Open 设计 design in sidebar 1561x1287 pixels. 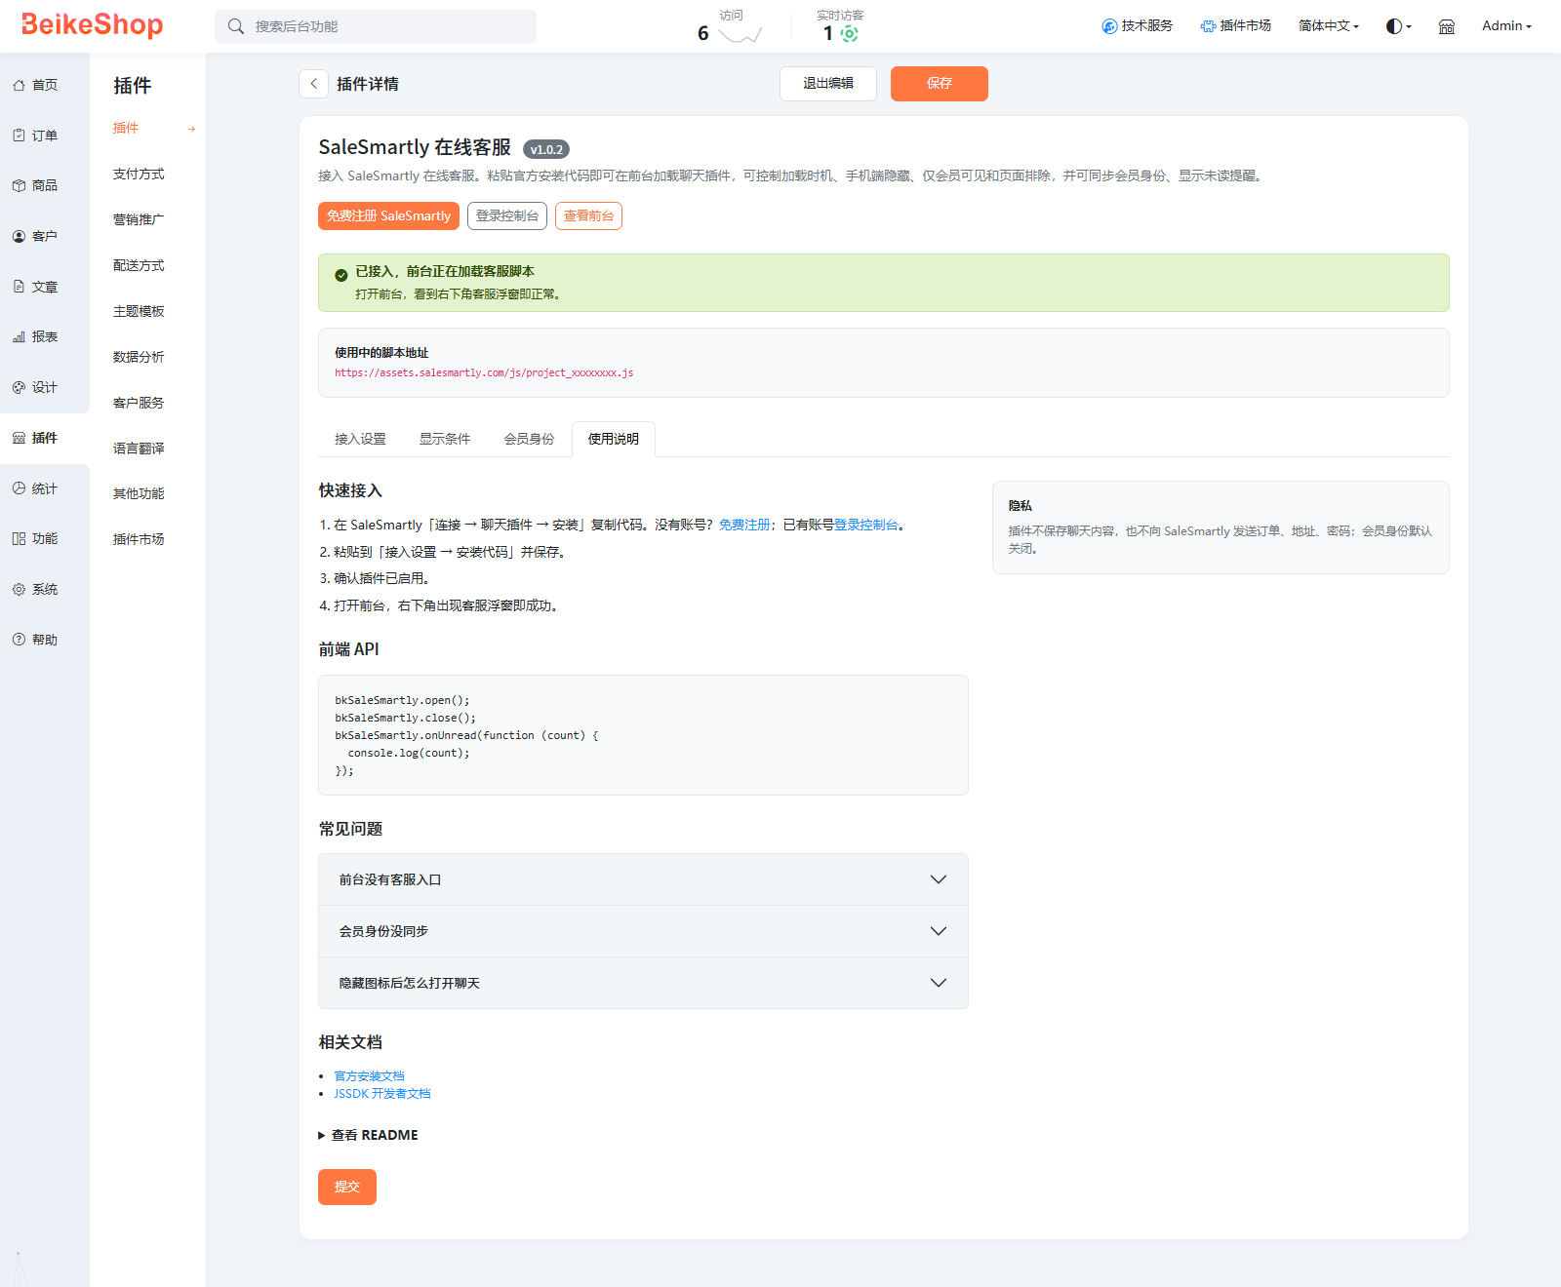coord(35,387)
